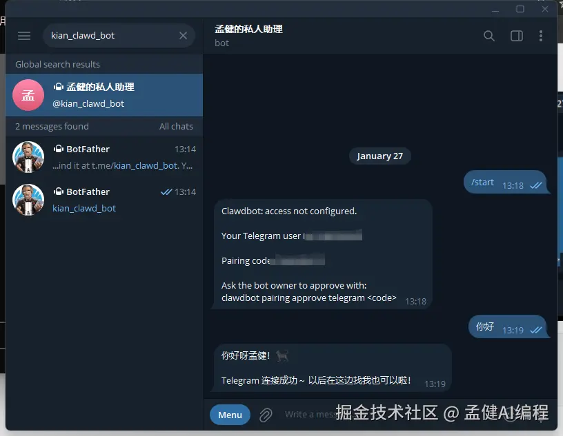The image size is (563, 436).
Task: Attach a file with the paperclip icon
Action: 266,415
